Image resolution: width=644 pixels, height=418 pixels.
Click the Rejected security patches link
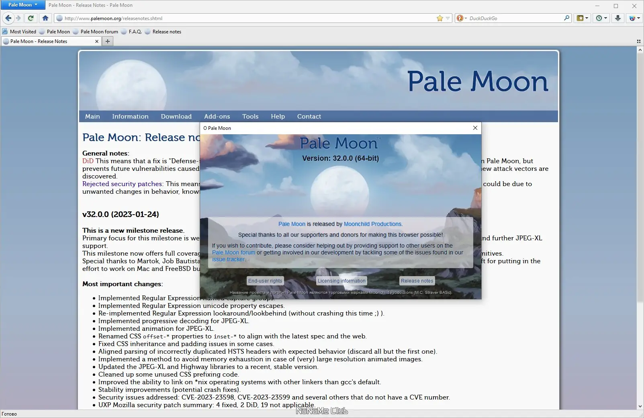122,184
